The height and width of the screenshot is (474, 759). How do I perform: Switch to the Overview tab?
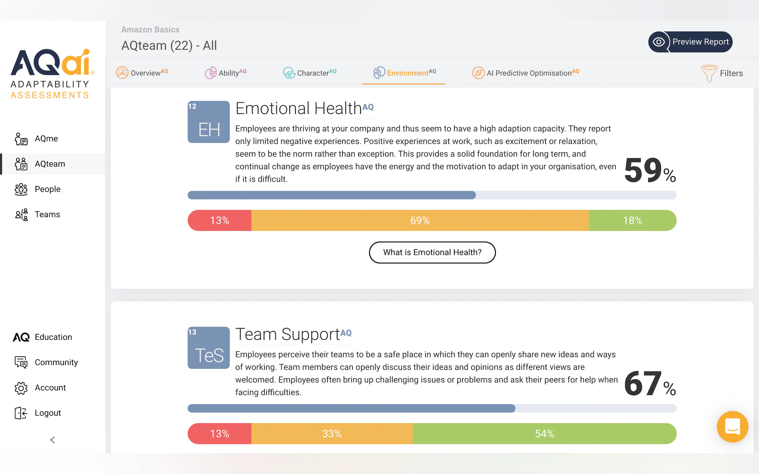point(142,73)
